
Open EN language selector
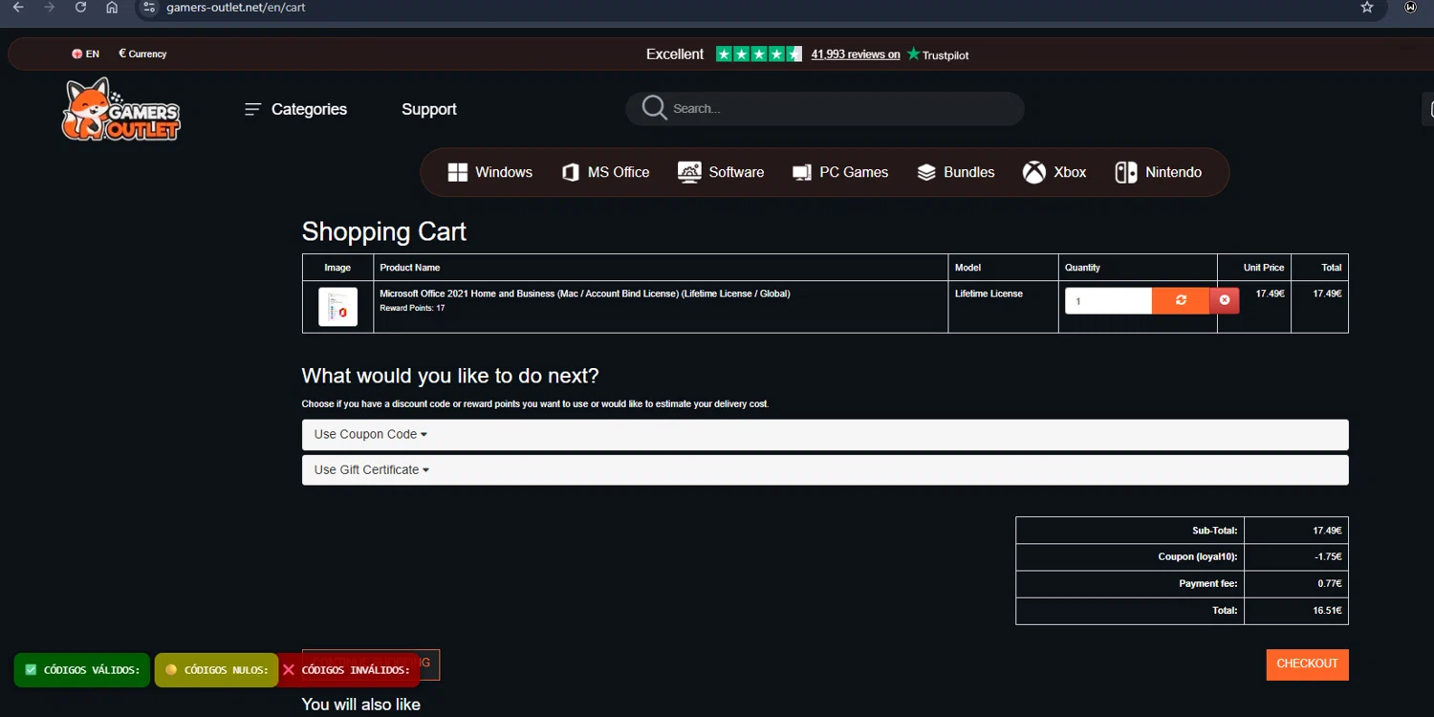85,54
